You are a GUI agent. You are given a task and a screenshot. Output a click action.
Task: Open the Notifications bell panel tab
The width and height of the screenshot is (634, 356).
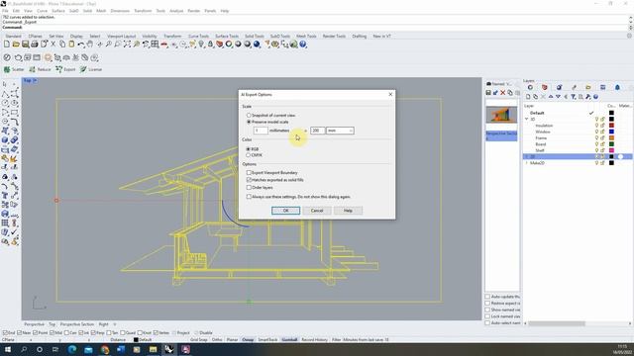pos(617,87)
